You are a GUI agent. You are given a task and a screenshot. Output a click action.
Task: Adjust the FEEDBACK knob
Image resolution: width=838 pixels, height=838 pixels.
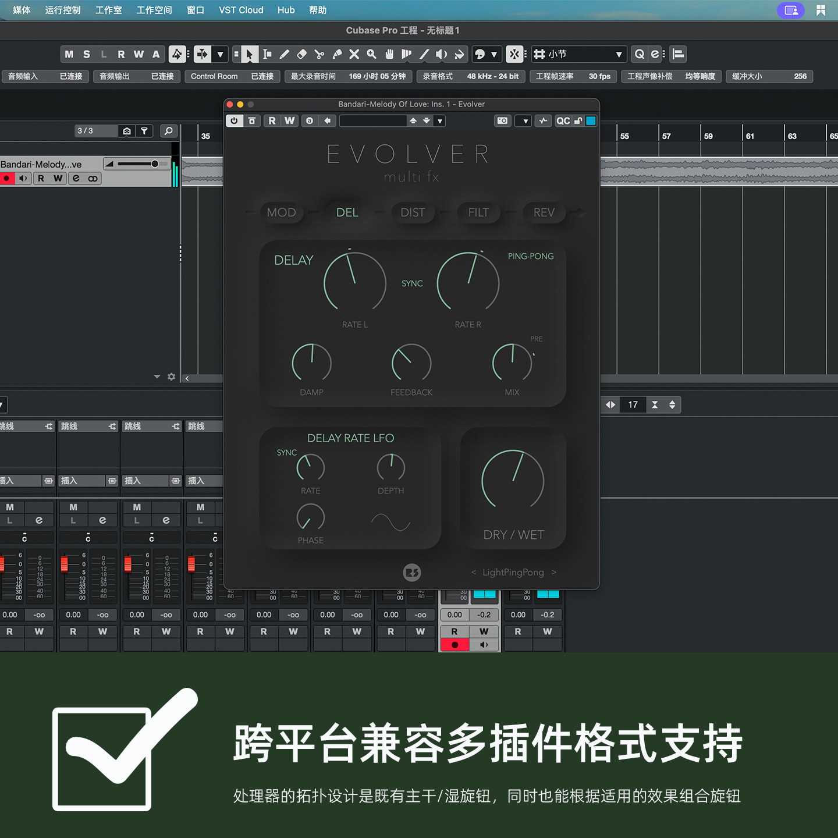(411, 363)
